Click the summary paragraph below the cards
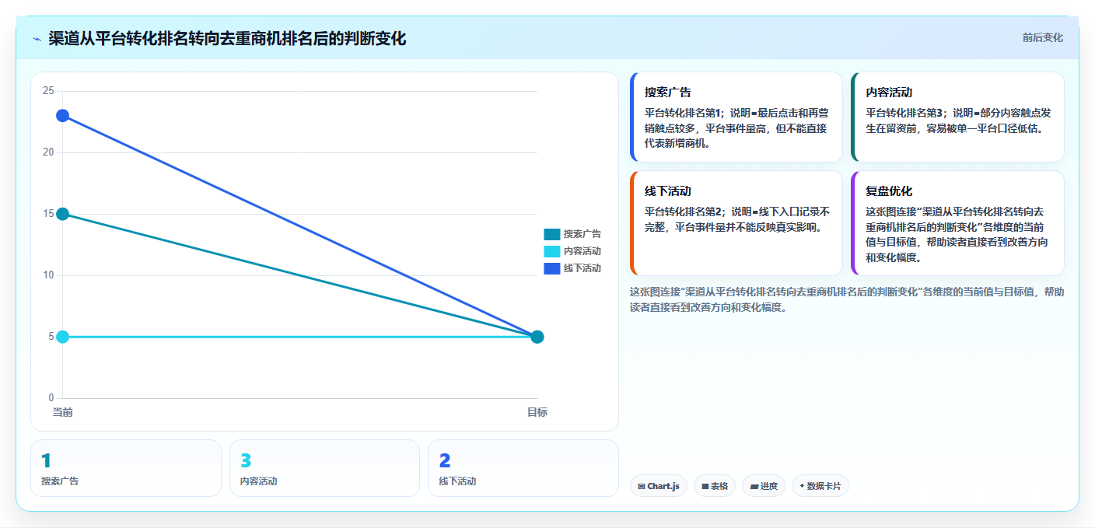Viewport: 1095px width, 528px height. click(846, 299)
